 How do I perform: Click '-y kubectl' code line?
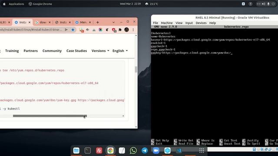point(11,109)
